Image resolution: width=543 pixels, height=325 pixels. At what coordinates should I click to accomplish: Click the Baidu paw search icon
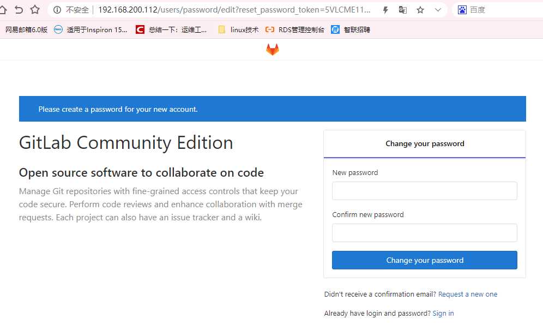point(462,10)
